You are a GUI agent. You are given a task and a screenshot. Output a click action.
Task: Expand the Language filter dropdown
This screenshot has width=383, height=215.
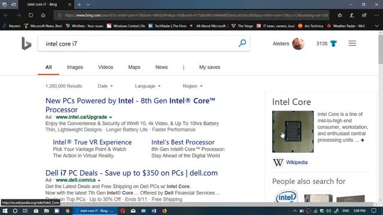tap(148, 86)
